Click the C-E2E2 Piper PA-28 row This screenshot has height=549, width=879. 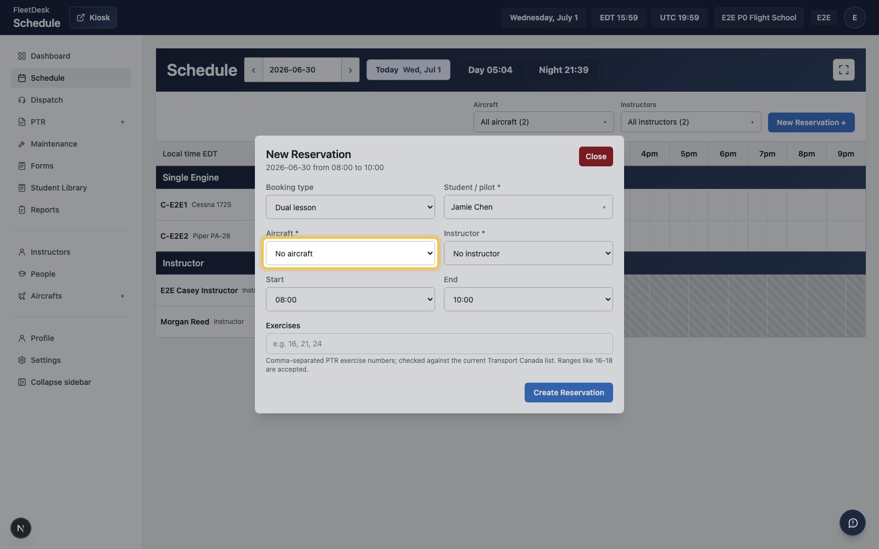pos(205,236)
